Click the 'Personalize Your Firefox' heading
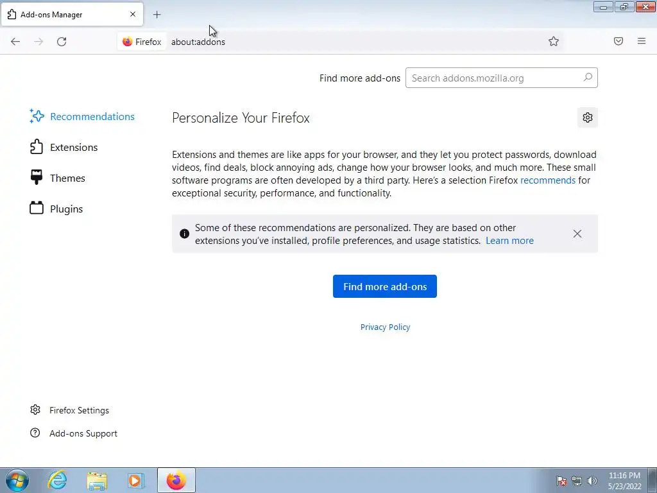The height and width of the screenshot is (493, 657). pyautogui.click(x=241, y=118)
